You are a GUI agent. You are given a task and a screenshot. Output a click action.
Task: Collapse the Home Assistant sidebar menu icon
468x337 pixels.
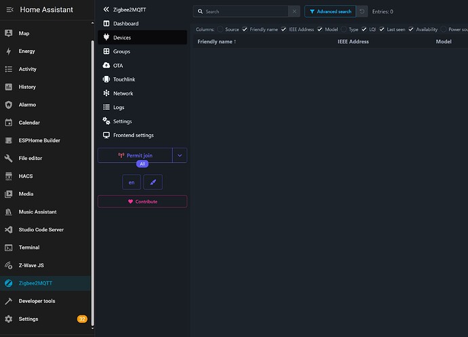(x=9, y=10)
